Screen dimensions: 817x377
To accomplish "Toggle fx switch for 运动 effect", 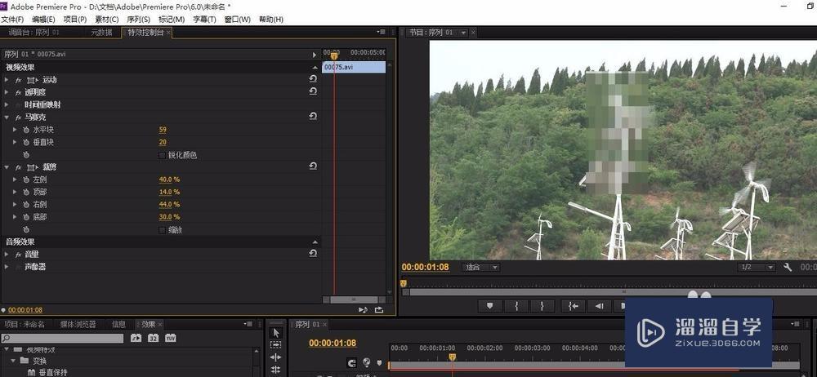I will coord(18,80).
